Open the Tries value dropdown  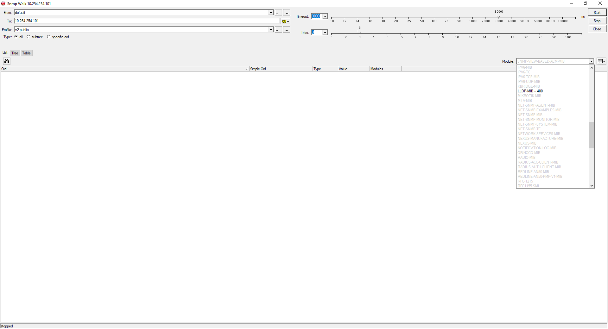point(325,33)
